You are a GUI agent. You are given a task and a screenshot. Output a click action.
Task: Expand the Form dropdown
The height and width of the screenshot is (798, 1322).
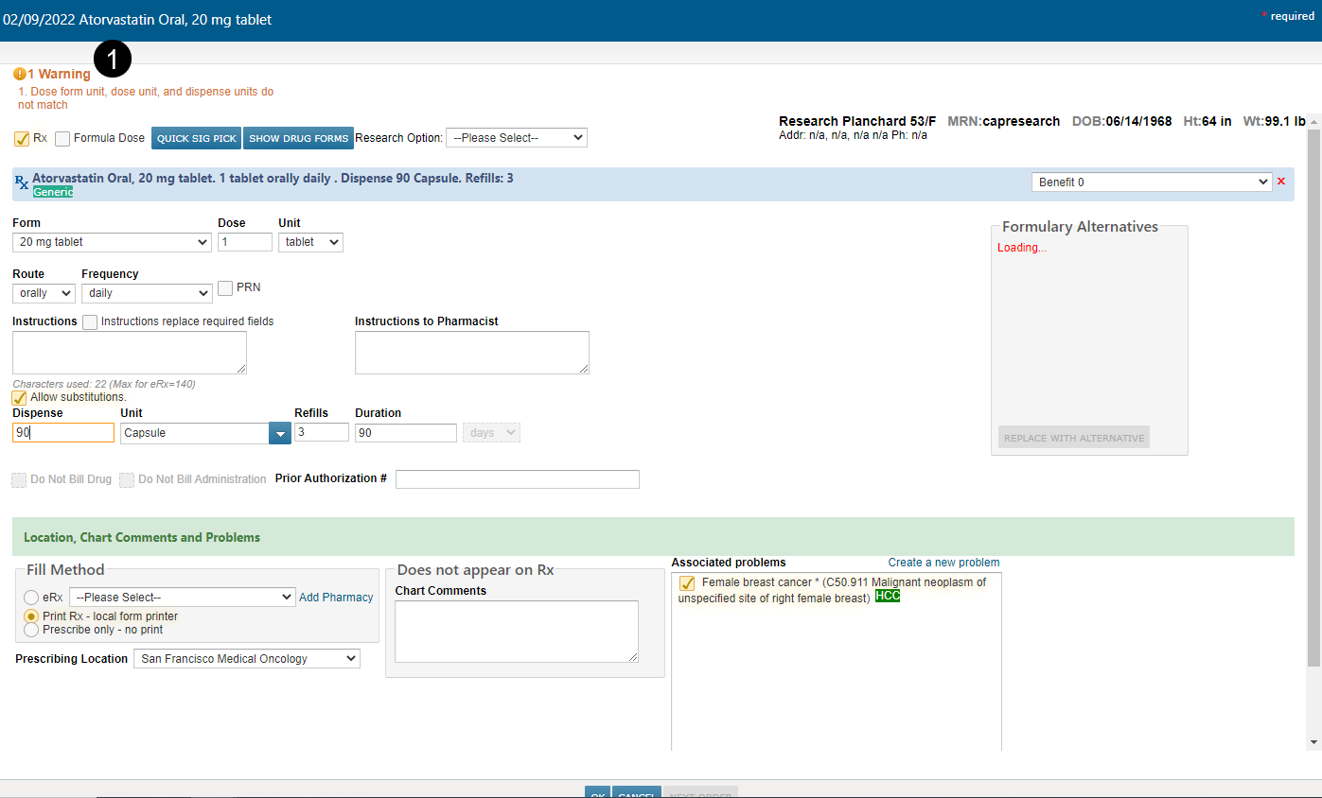pyautogui.click(x=112, y=242)
